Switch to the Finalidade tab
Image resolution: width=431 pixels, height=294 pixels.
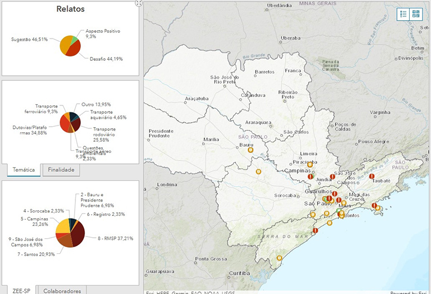click(x=61, y=170)
